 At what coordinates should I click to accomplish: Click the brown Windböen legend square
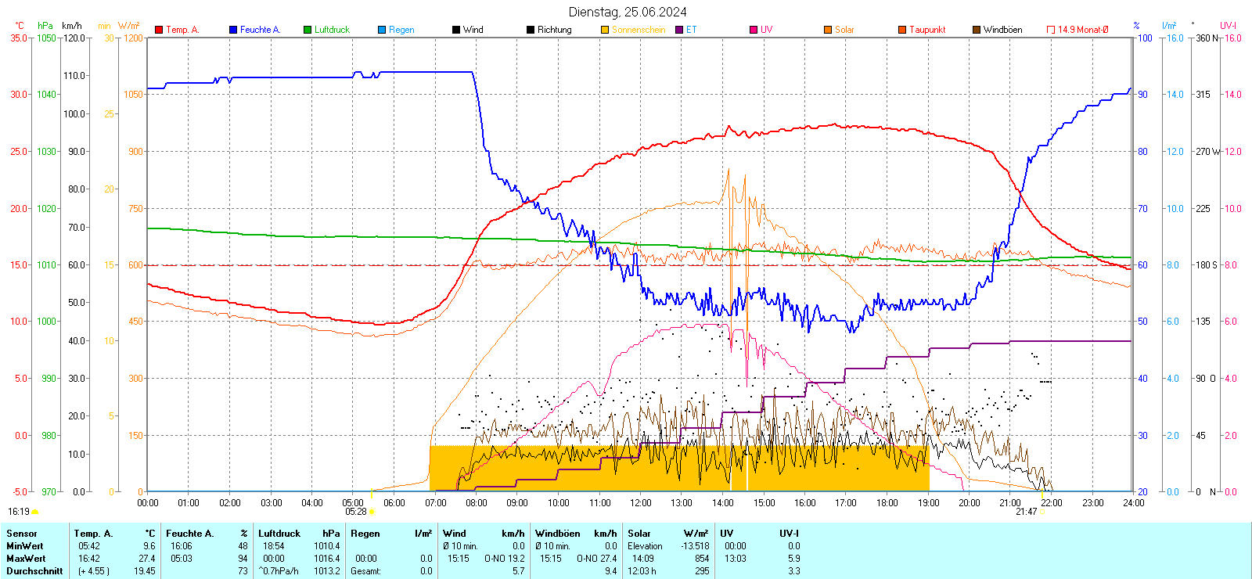click(977, 30)
